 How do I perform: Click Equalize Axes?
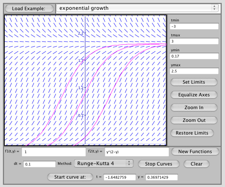click(194, 95)
